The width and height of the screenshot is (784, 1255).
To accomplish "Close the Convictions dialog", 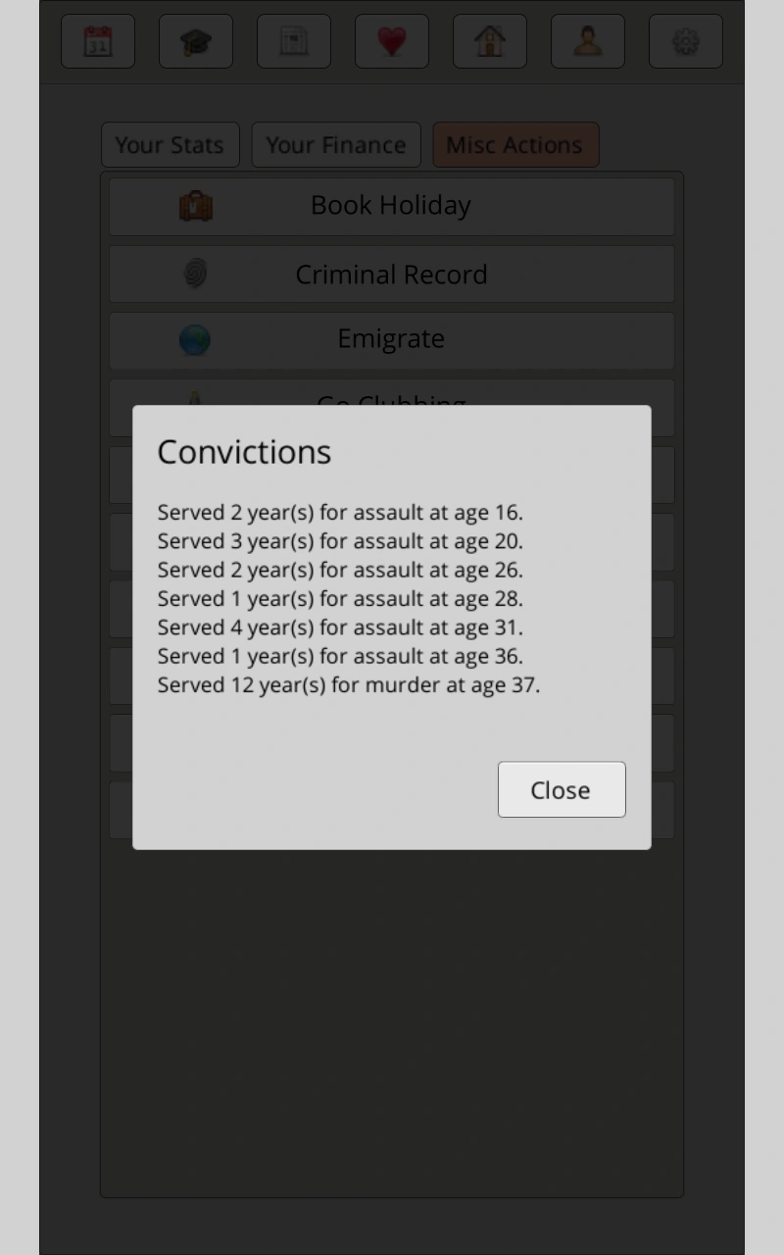I will [561, 789].
